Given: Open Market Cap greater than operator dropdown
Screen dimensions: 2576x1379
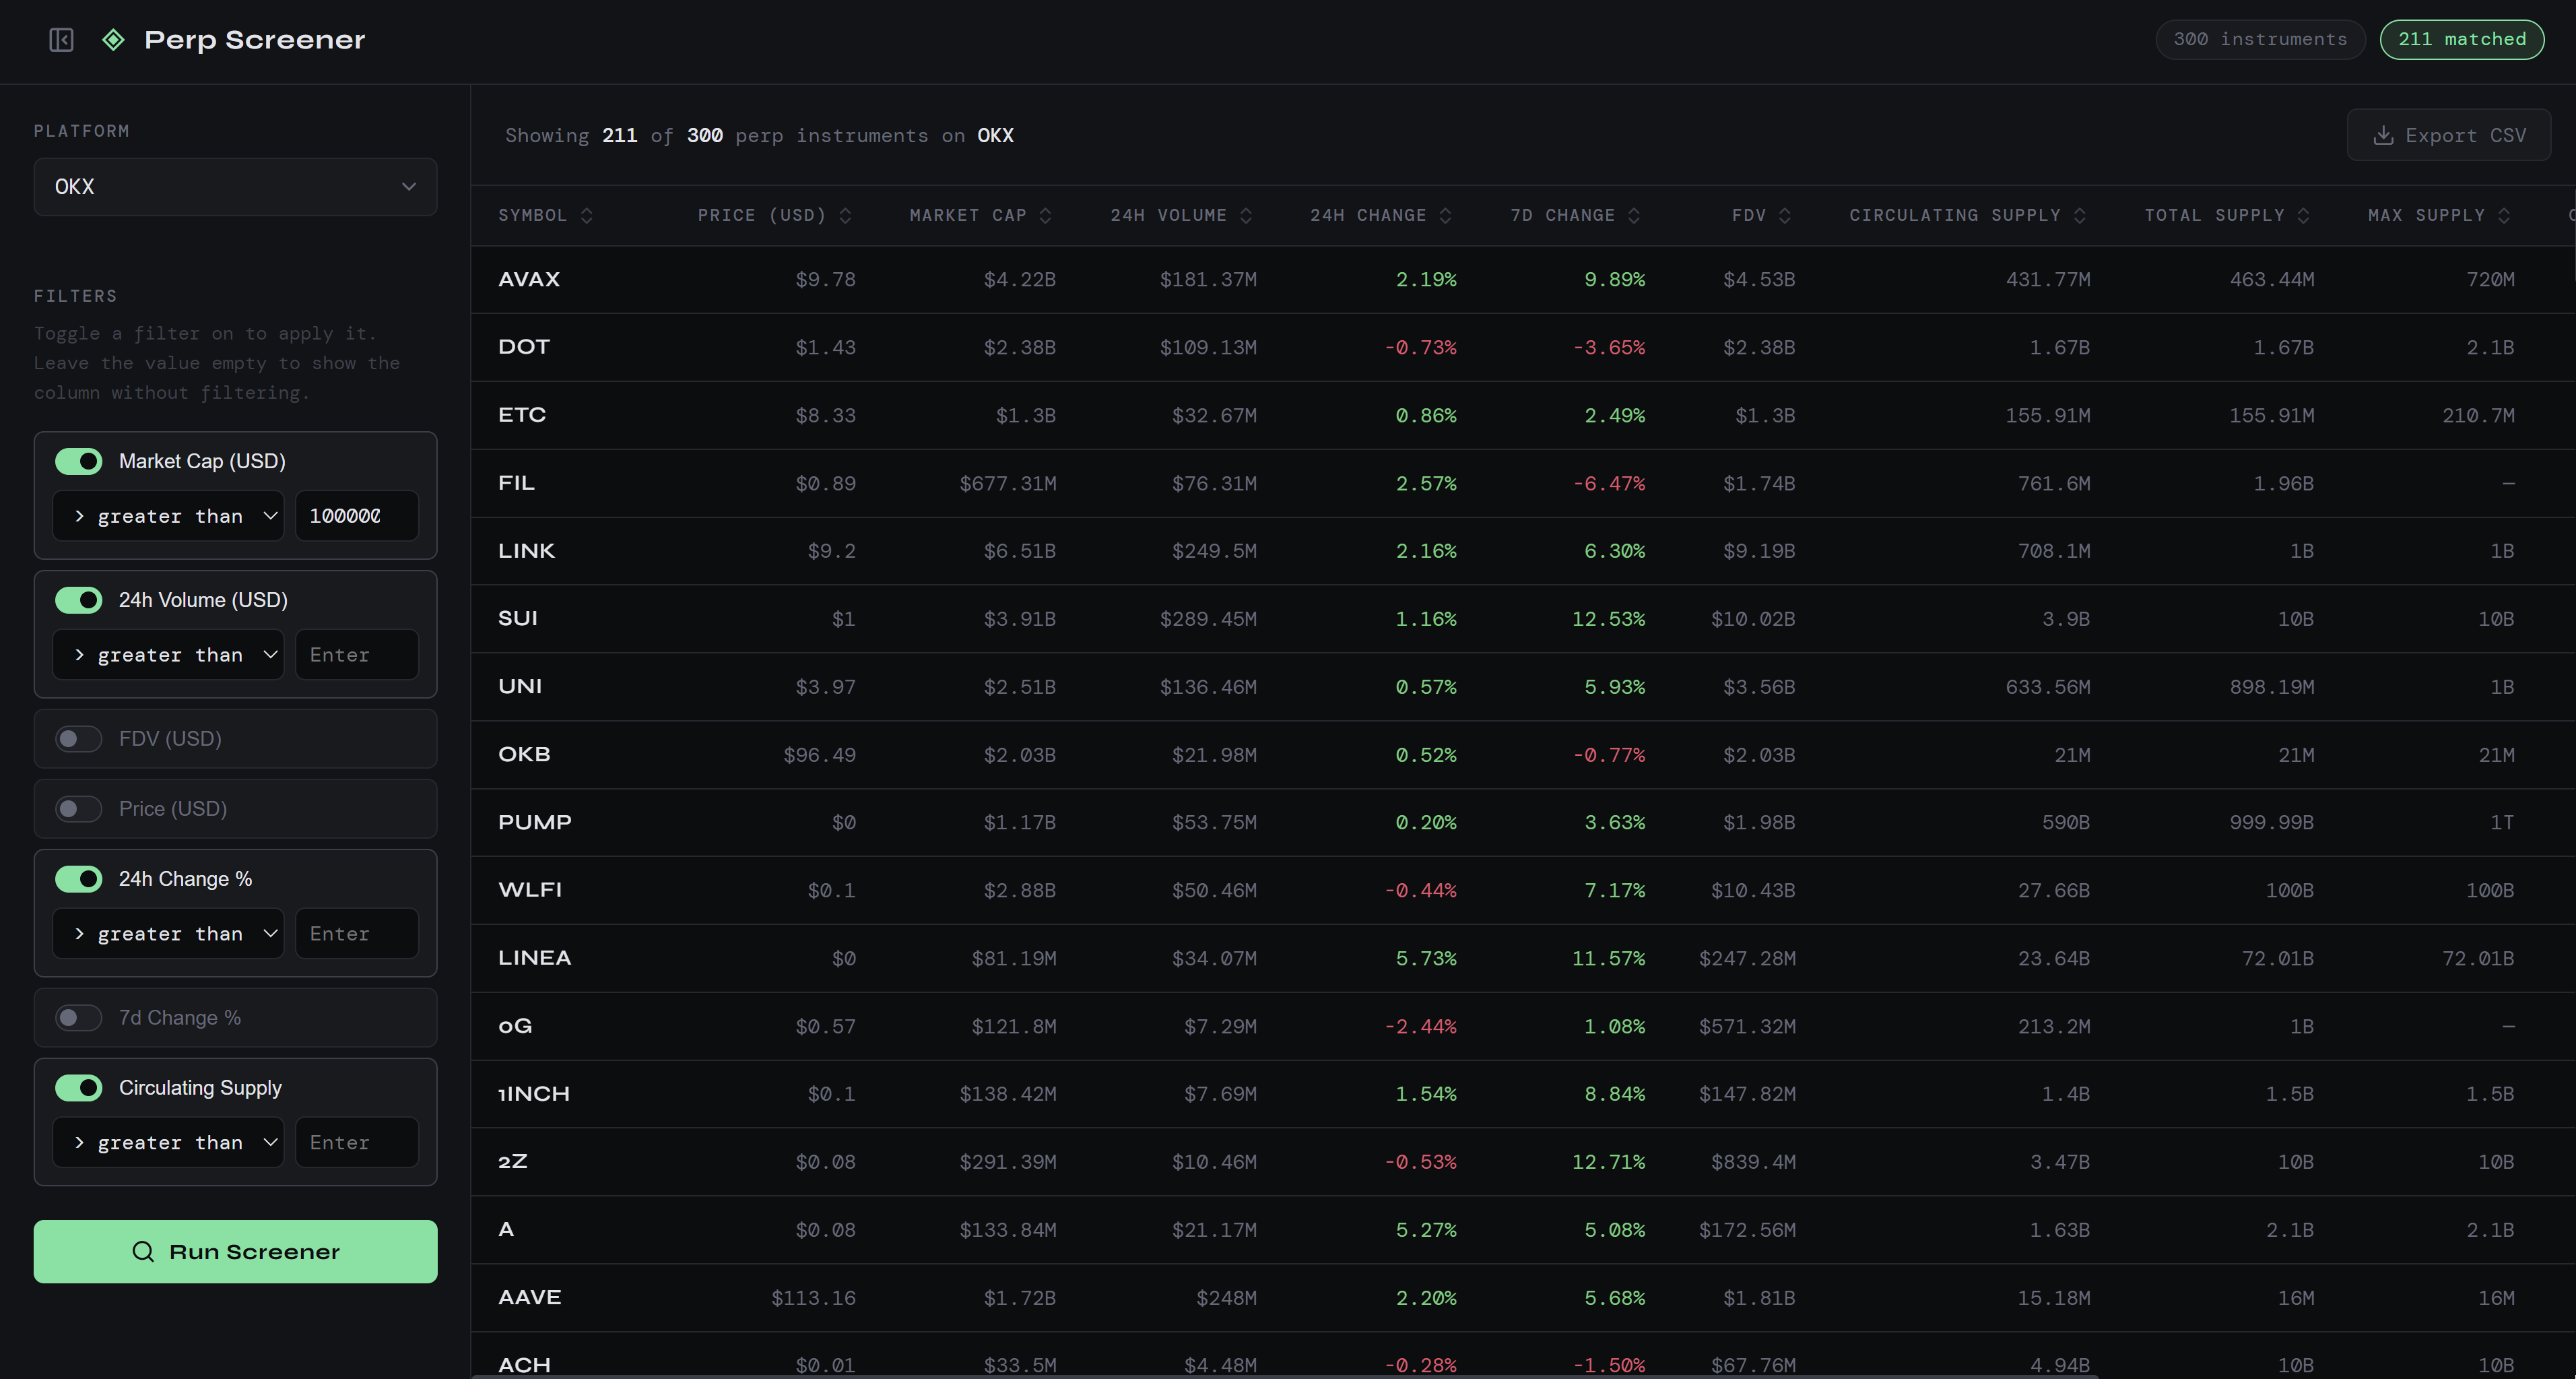Looking at the screenshot, I should [168, 516].
